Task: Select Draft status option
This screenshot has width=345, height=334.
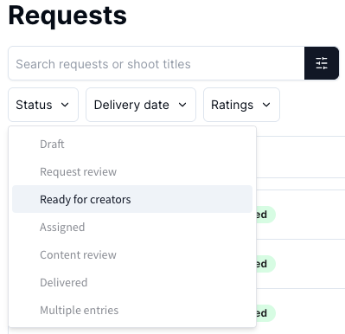Action: pyautogui.click(x=132, y=144)
